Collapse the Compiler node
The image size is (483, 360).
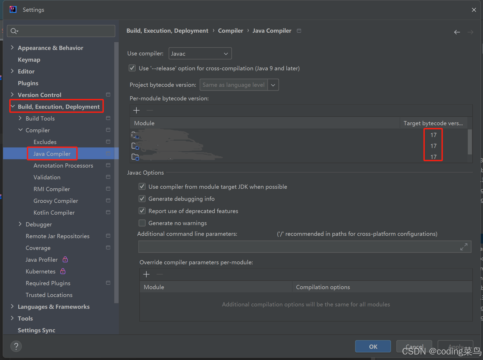tap(20, 130)
